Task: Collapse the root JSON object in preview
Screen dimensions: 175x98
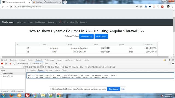Action: 27,73
